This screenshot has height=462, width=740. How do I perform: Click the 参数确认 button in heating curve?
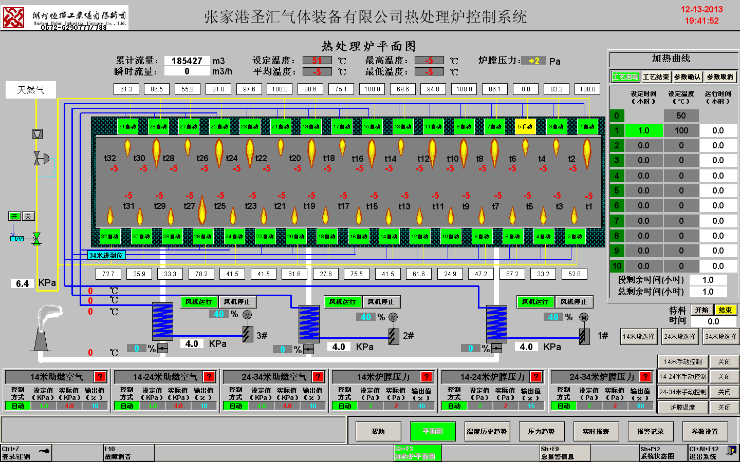coord(687,77)
